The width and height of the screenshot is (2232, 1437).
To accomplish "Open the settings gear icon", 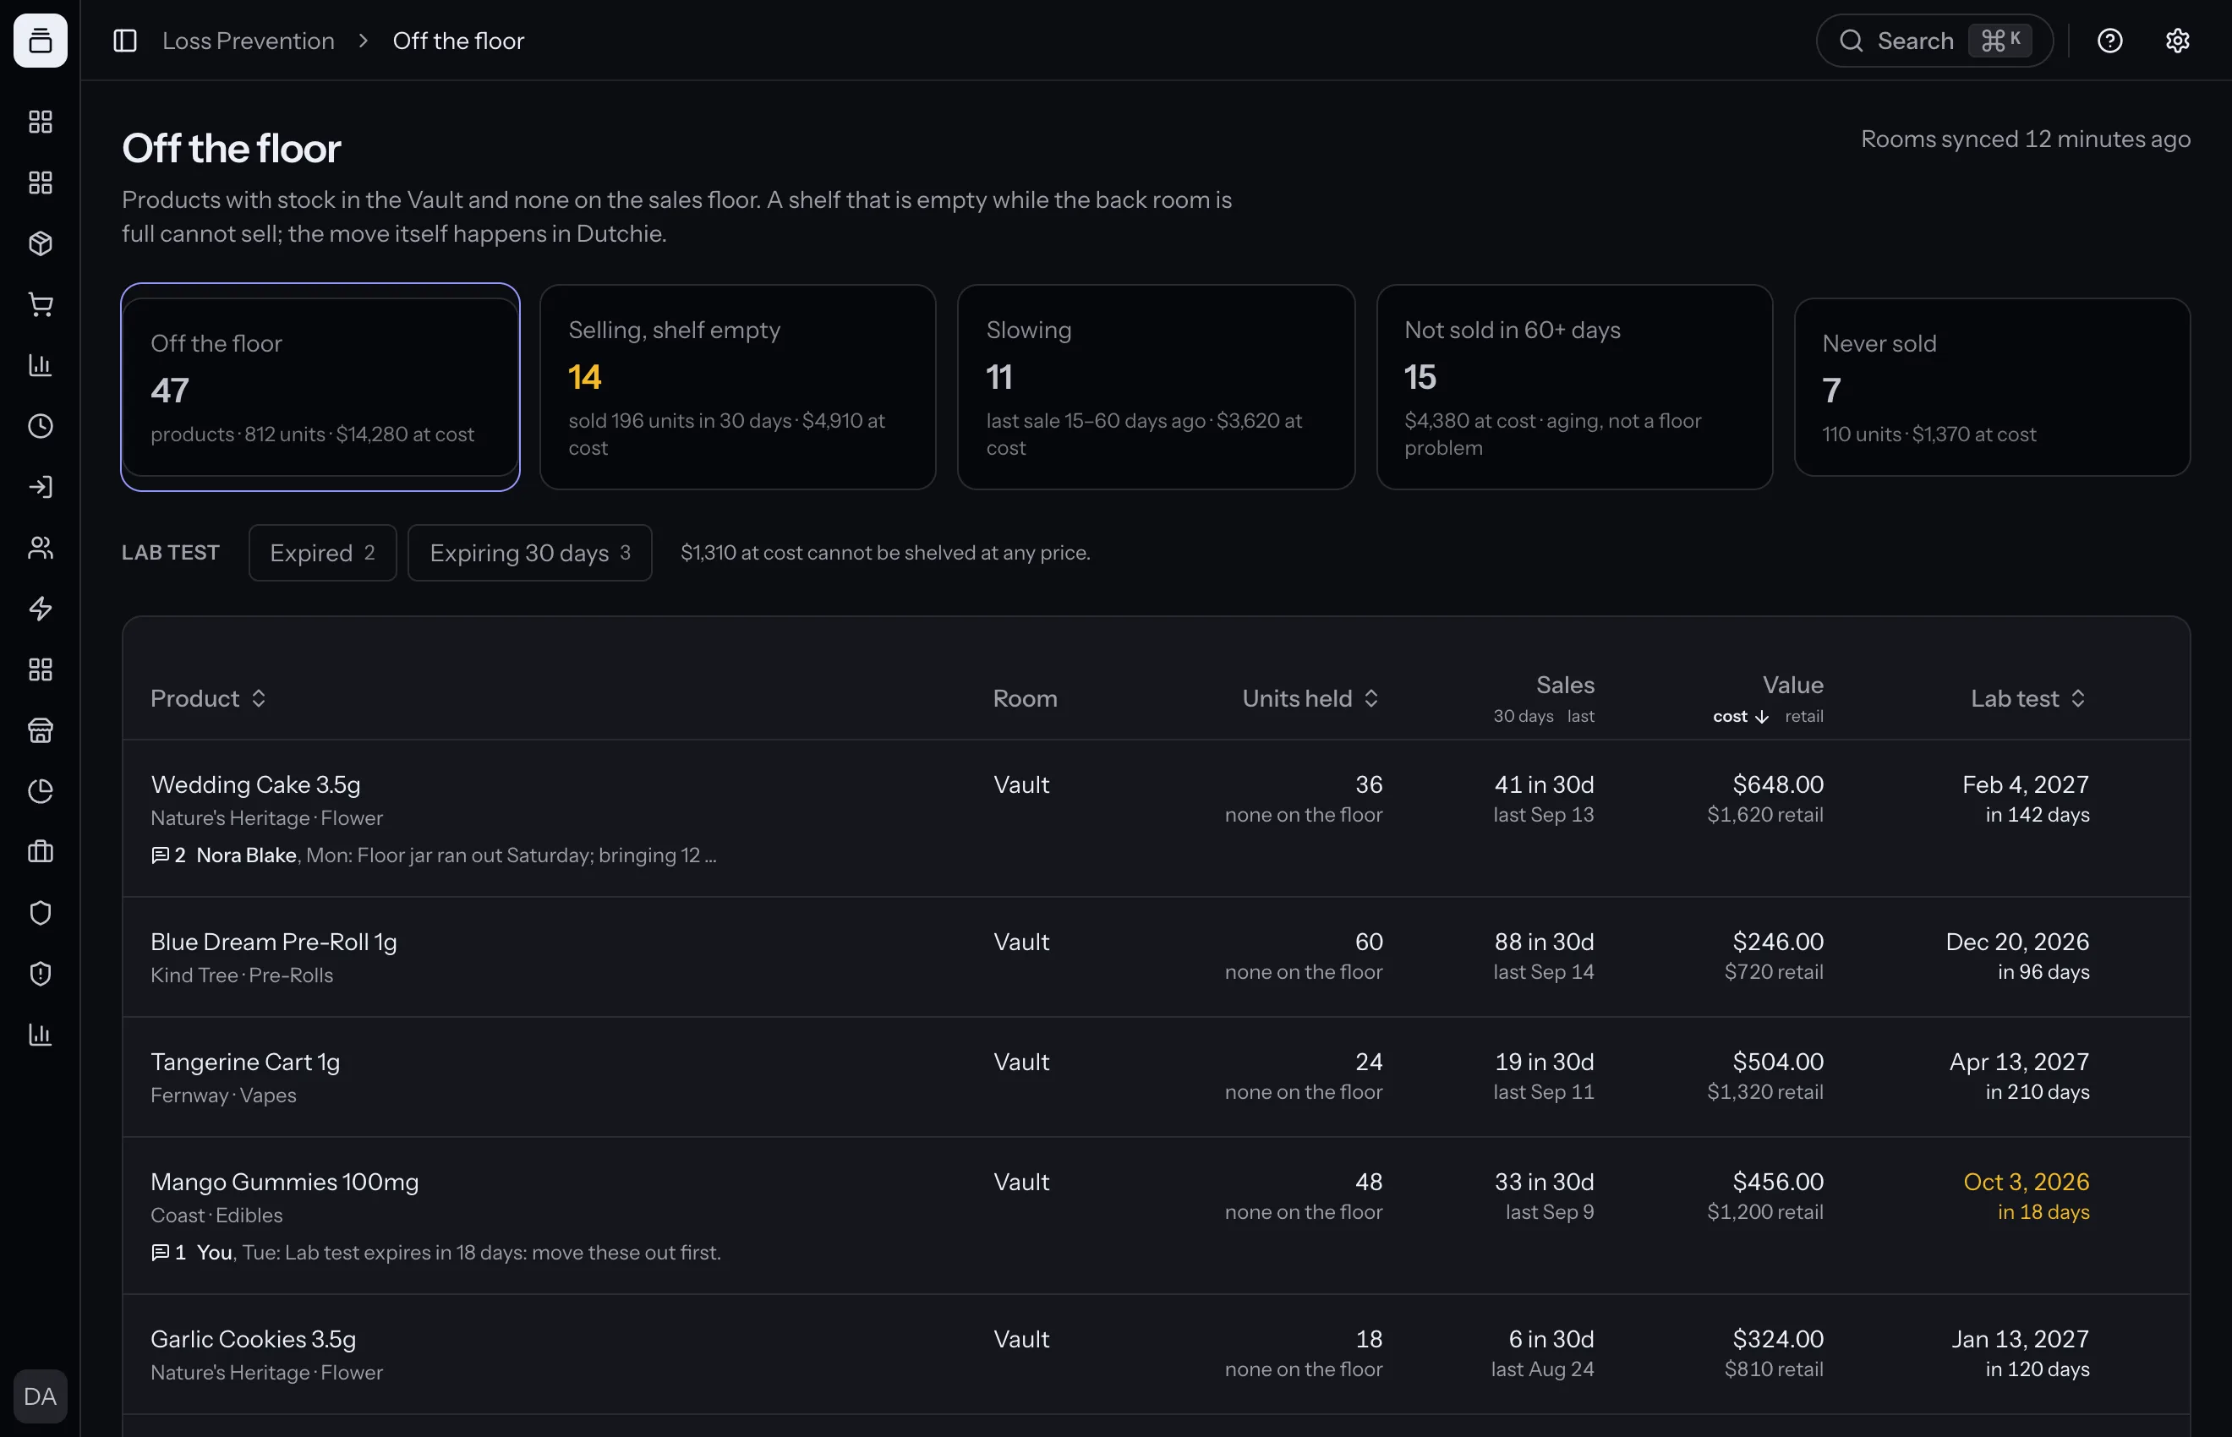I will click(x=2177, y=40).
